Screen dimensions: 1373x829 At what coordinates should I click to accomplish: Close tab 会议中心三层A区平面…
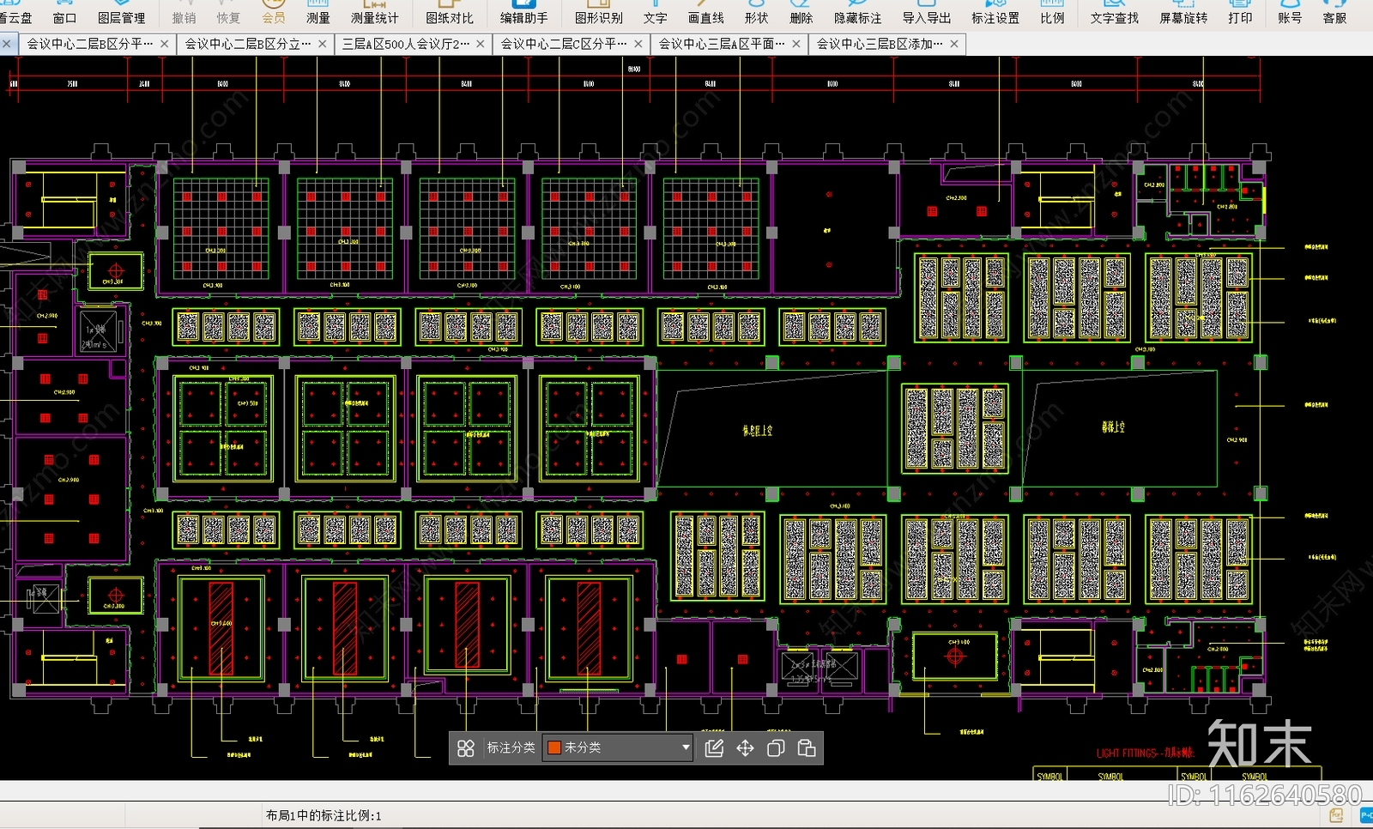tap(796, 44)
